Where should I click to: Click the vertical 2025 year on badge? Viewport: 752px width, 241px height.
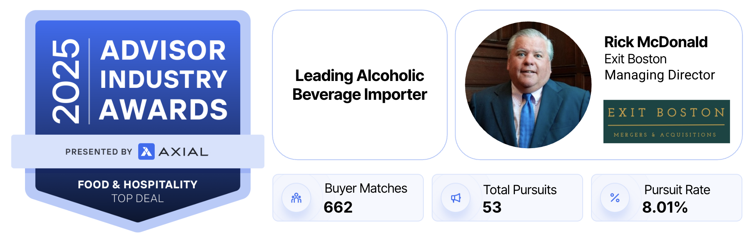point(66,81)
